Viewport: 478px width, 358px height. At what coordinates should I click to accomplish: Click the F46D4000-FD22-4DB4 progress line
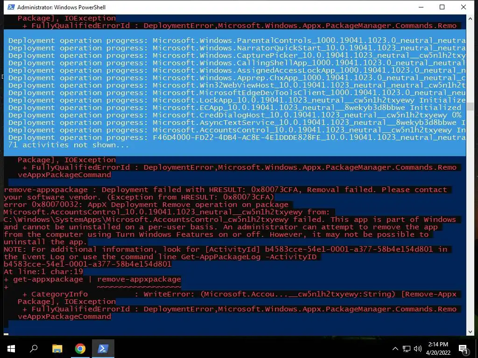(237, 138)
